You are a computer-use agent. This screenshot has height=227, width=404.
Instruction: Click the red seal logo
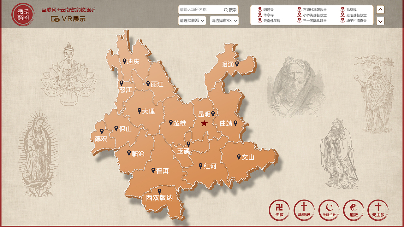coord(23,15)
